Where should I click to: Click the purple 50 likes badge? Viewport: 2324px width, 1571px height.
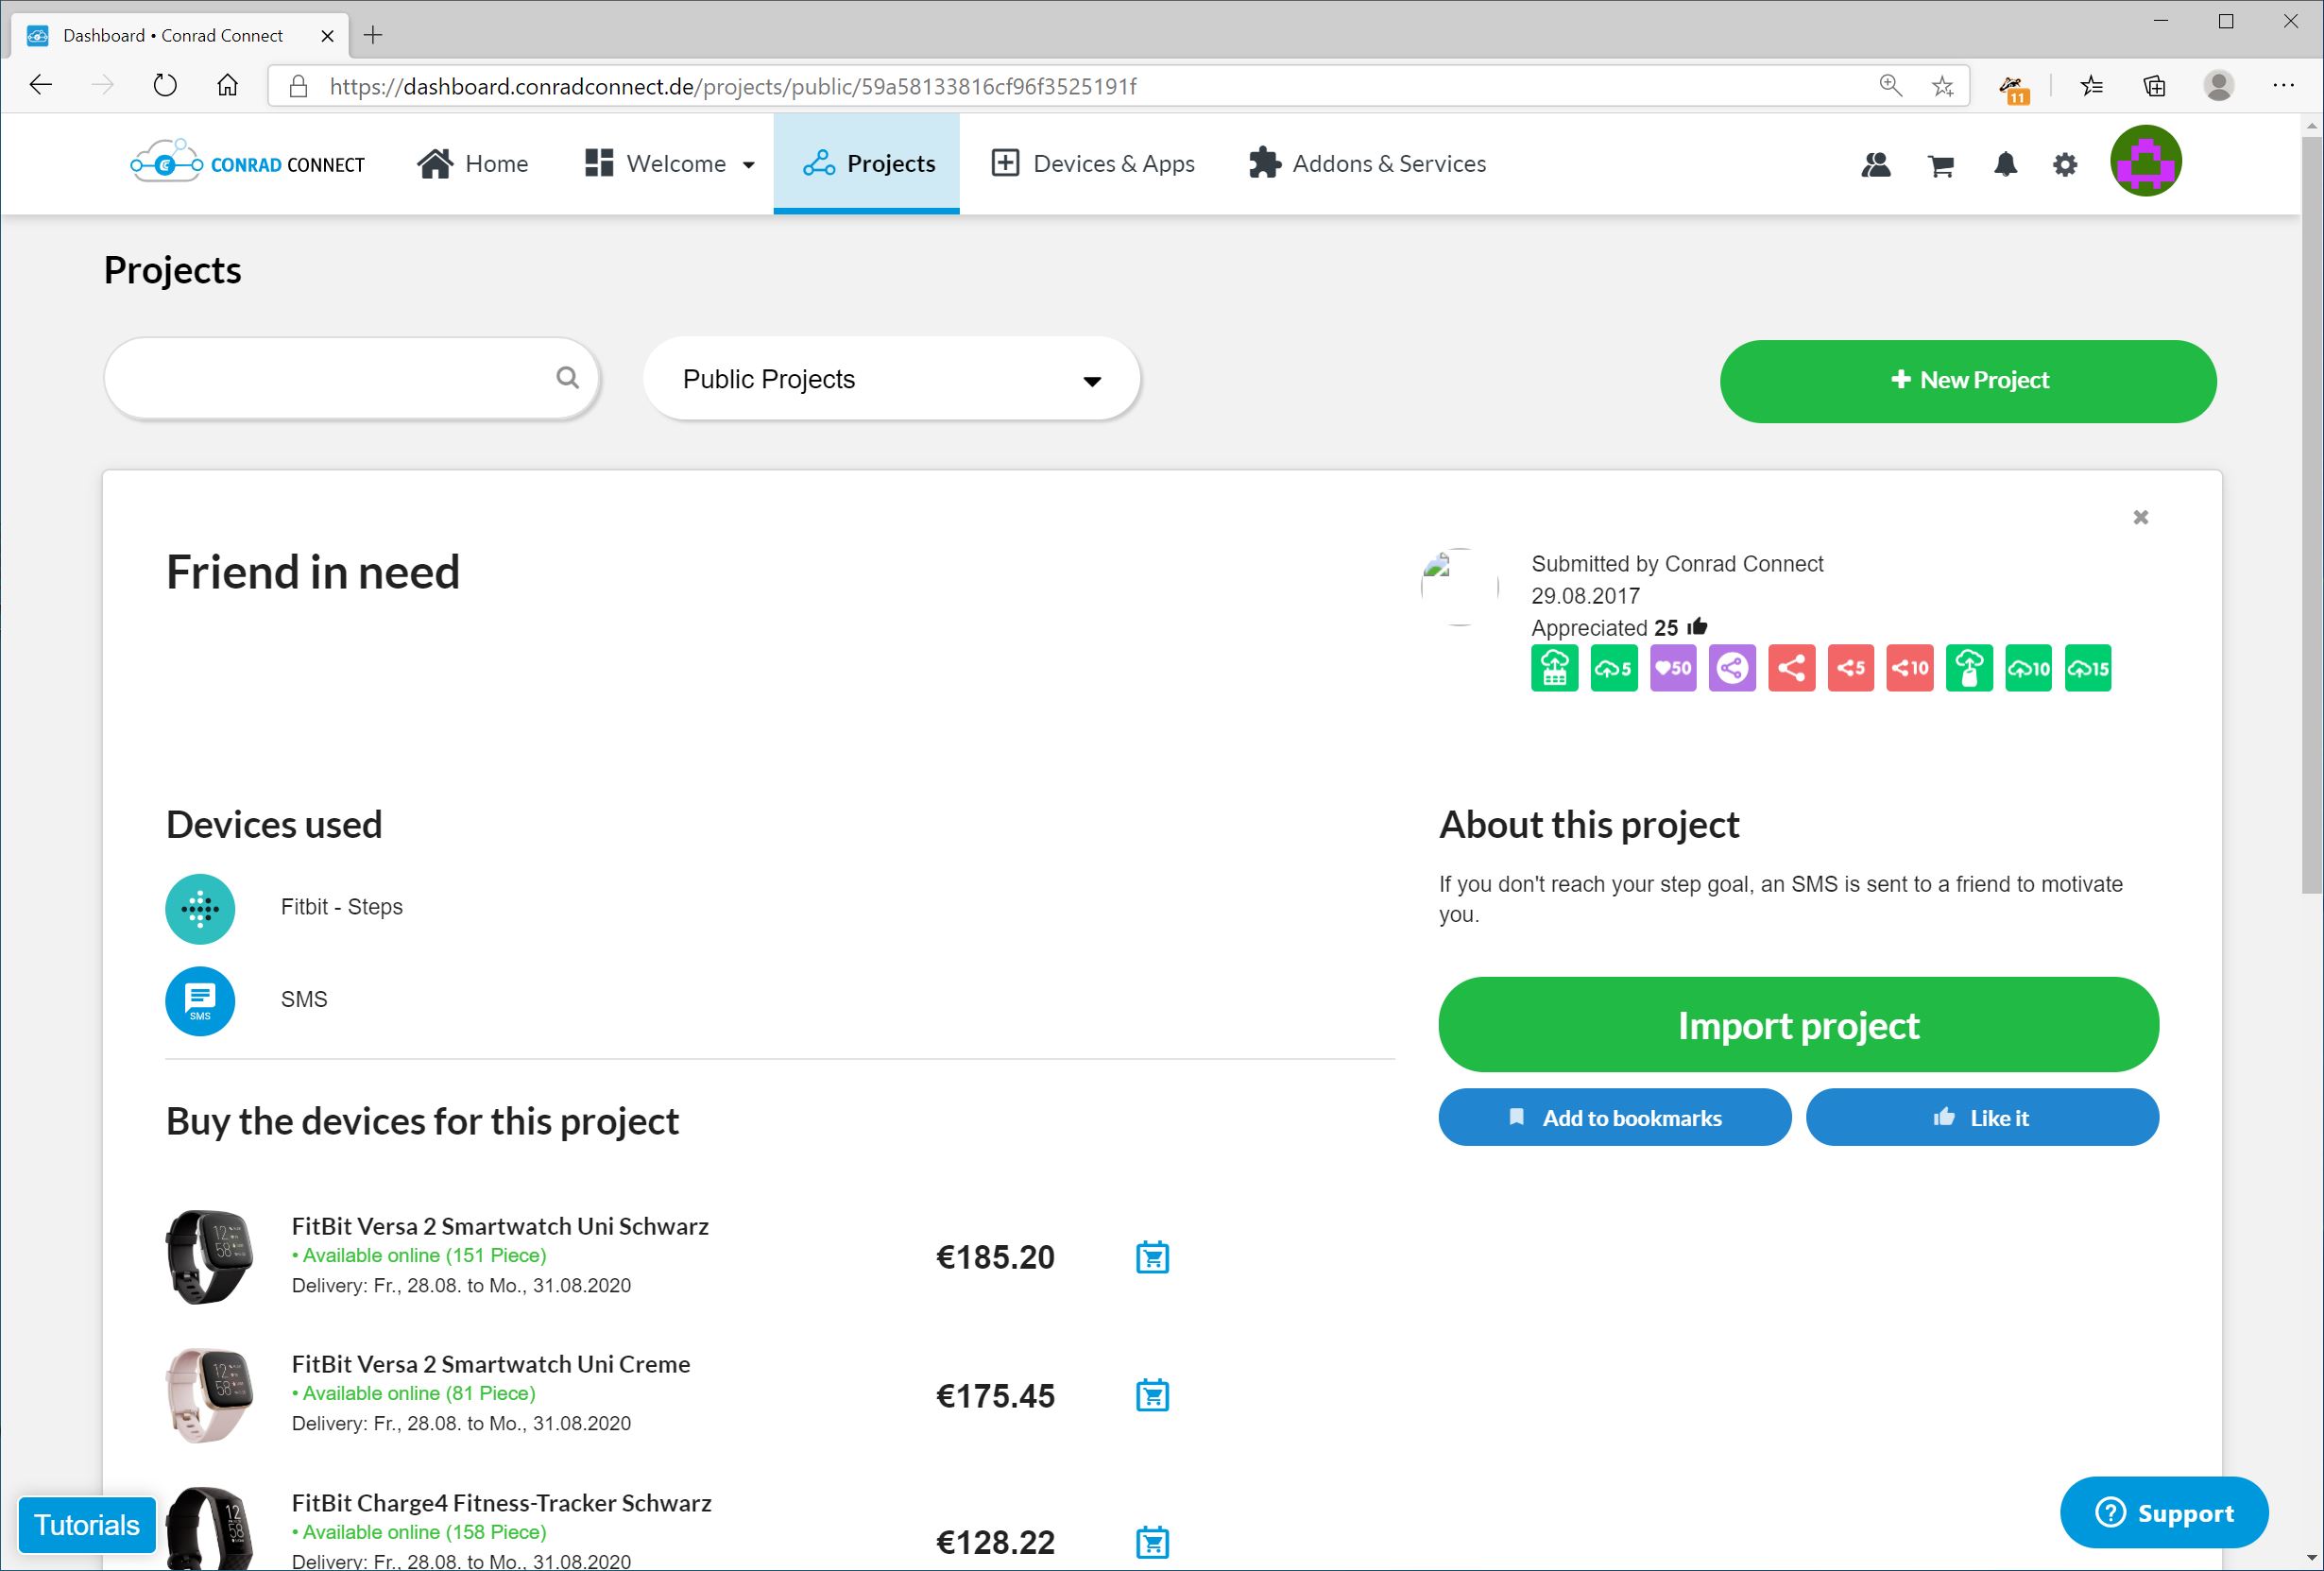(x=1673, y=668)
